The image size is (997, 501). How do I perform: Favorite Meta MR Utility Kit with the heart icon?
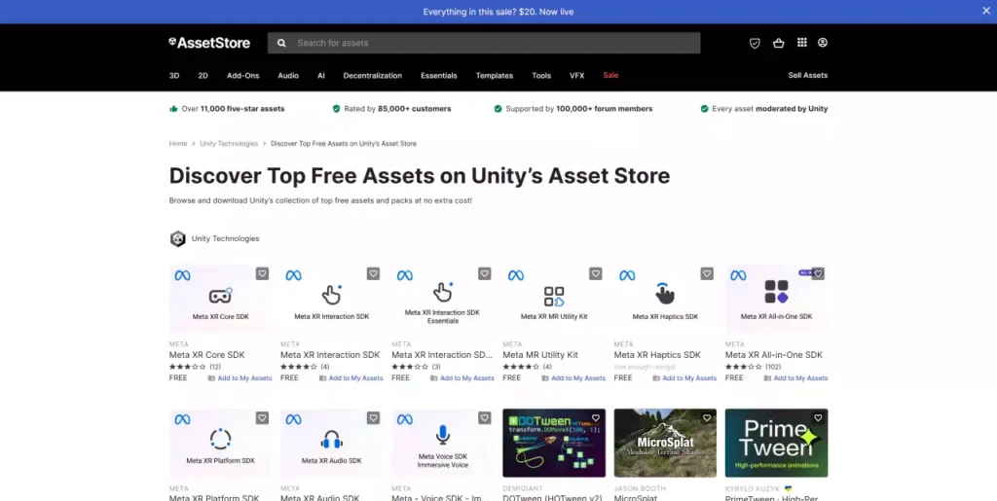595,273
